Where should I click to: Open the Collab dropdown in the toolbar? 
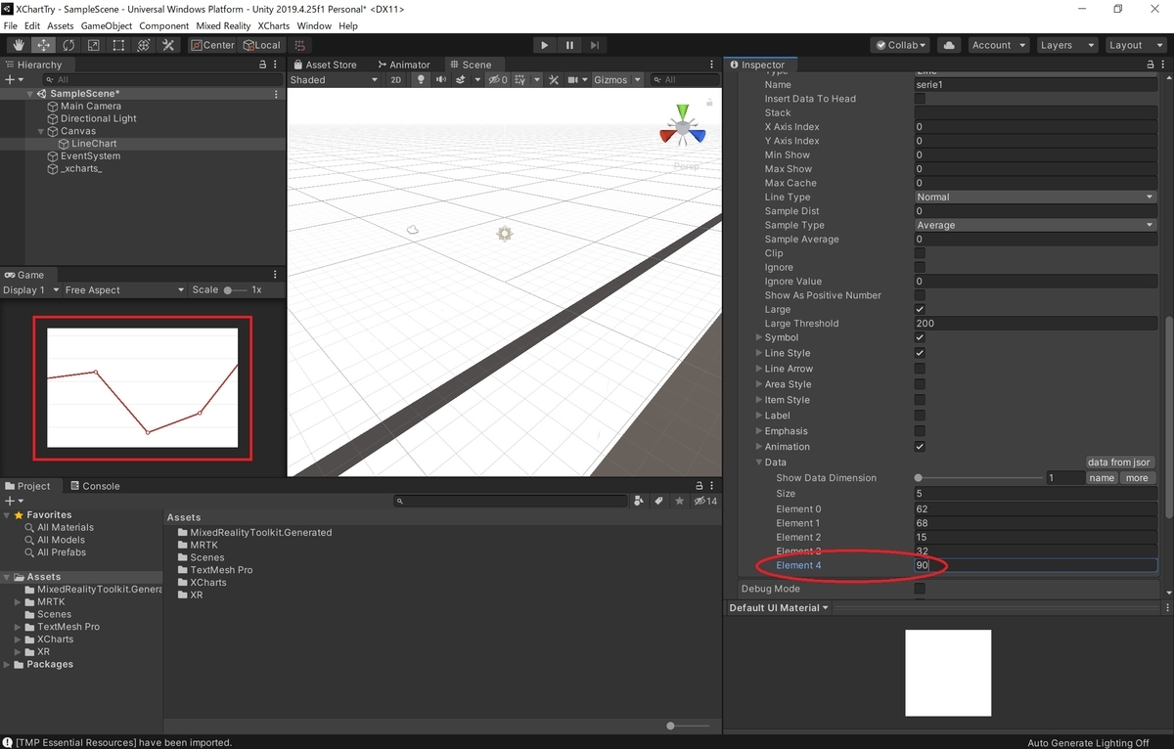[x=900, y=44]
